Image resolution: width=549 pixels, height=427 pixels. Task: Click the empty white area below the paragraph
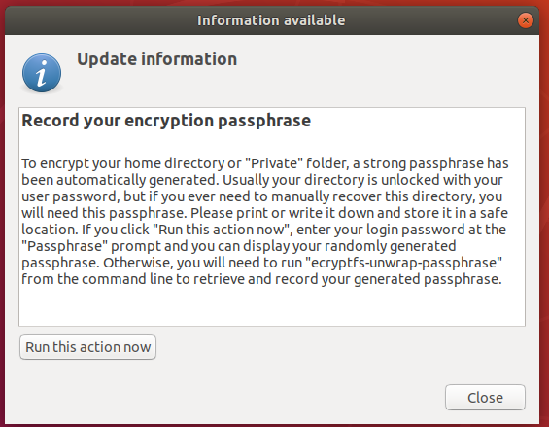click(272, 306)
